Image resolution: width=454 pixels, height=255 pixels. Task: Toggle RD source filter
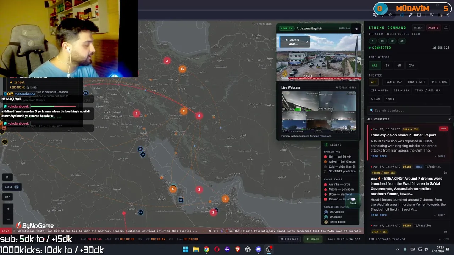pos(392,41)
